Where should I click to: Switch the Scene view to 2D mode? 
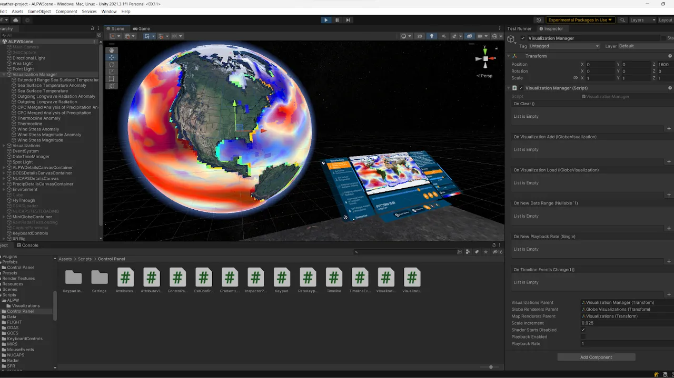coord(419,35)
